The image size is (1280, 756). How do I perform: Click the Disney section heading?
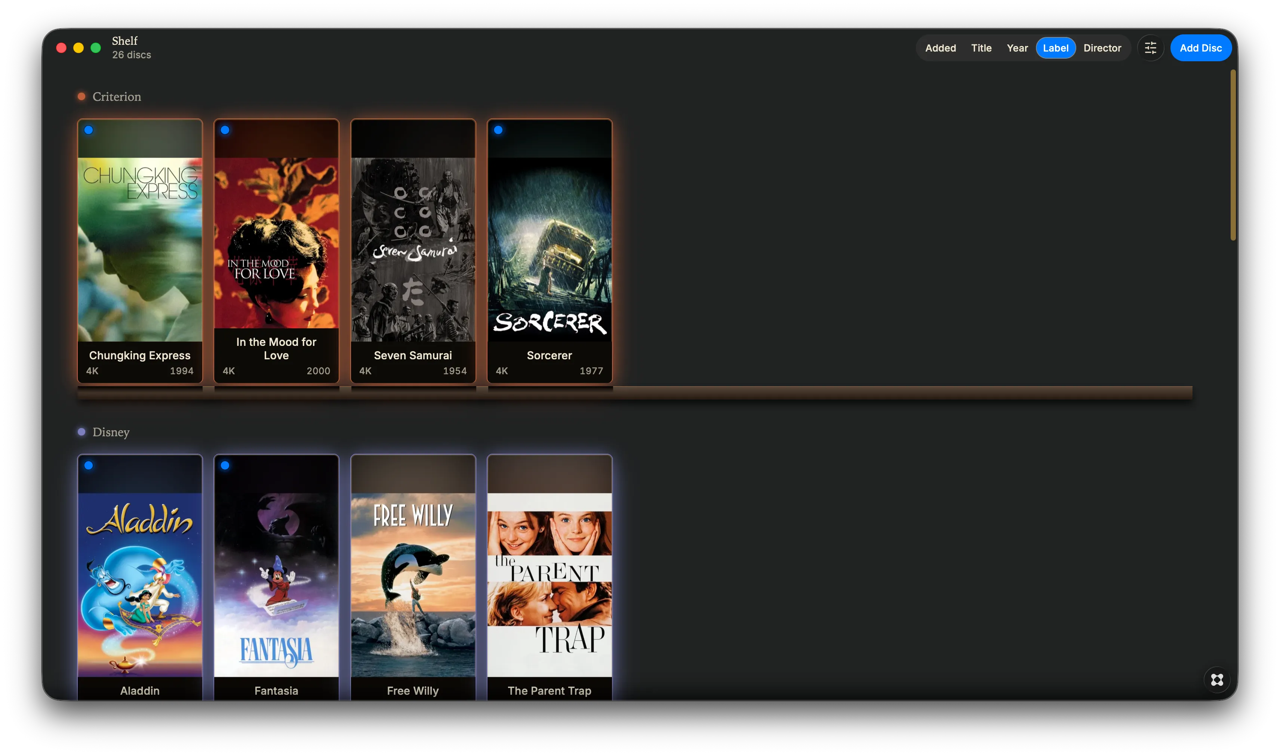point(111,432)
